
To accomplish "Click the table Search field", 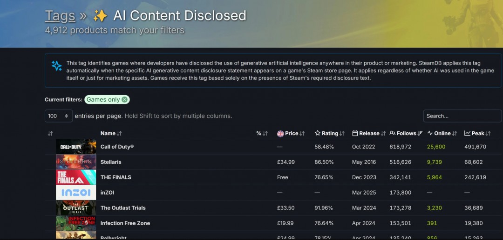I will click(x=462, y=116).
